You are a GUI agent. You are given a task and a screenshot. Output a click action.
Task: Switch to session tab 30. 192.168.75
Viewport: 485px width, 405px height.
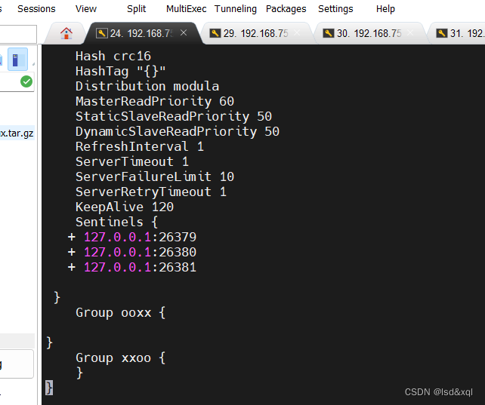[x=369, y=33]
